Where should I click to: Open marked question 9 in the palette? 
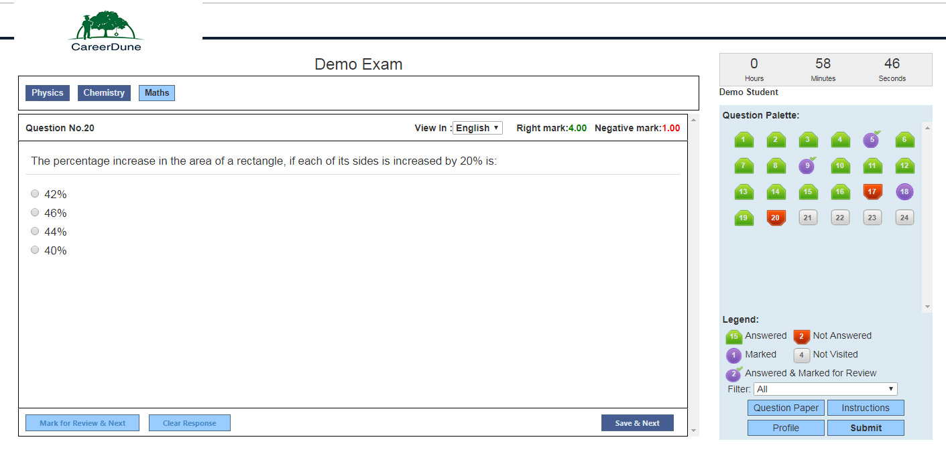[x=808, y=165]
